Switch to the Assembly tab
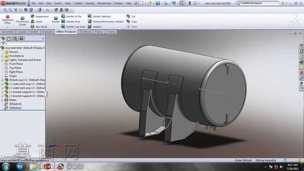304x171 pixels. [x=8, y=32]
